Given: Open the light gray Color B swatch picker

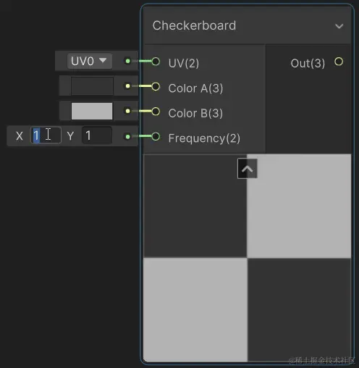Looking at the screenshot, I should (x=92, y=111).
